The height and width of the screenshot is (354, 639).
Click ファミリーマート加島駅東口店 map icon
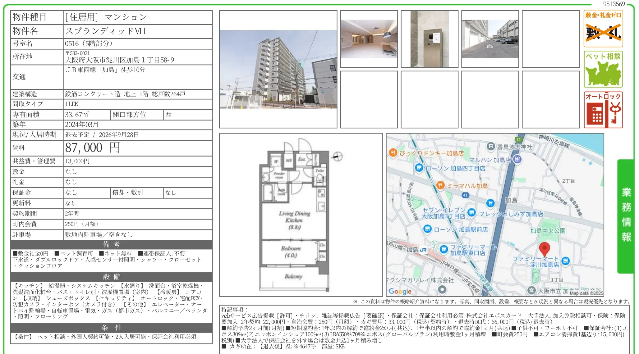444,249
